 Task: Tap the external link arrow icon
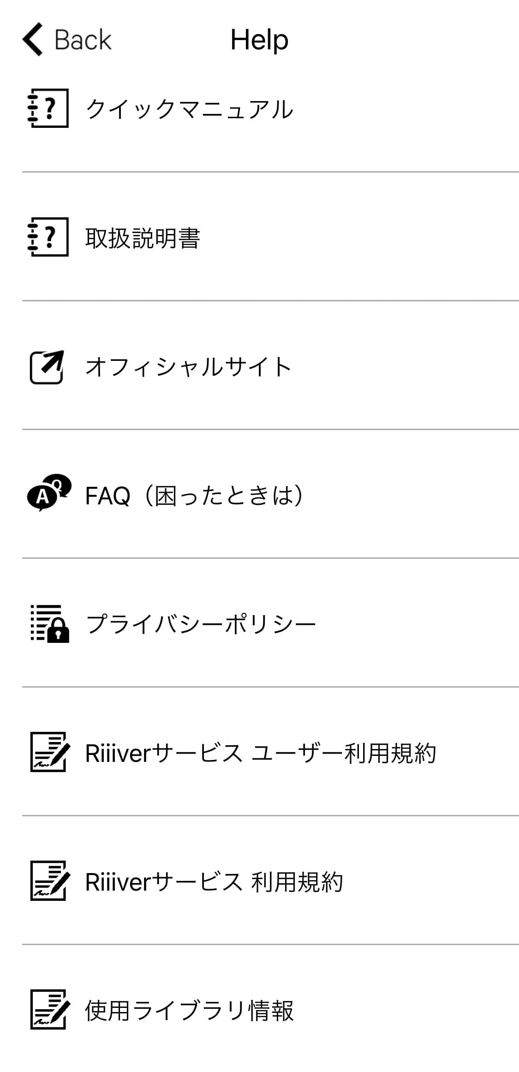coord(47,367)
